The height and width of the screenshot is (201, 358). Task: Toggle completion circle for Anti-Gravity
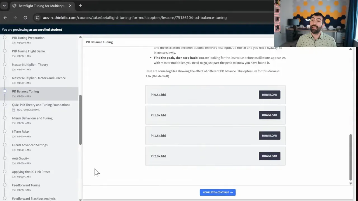(x=5, y=158)
